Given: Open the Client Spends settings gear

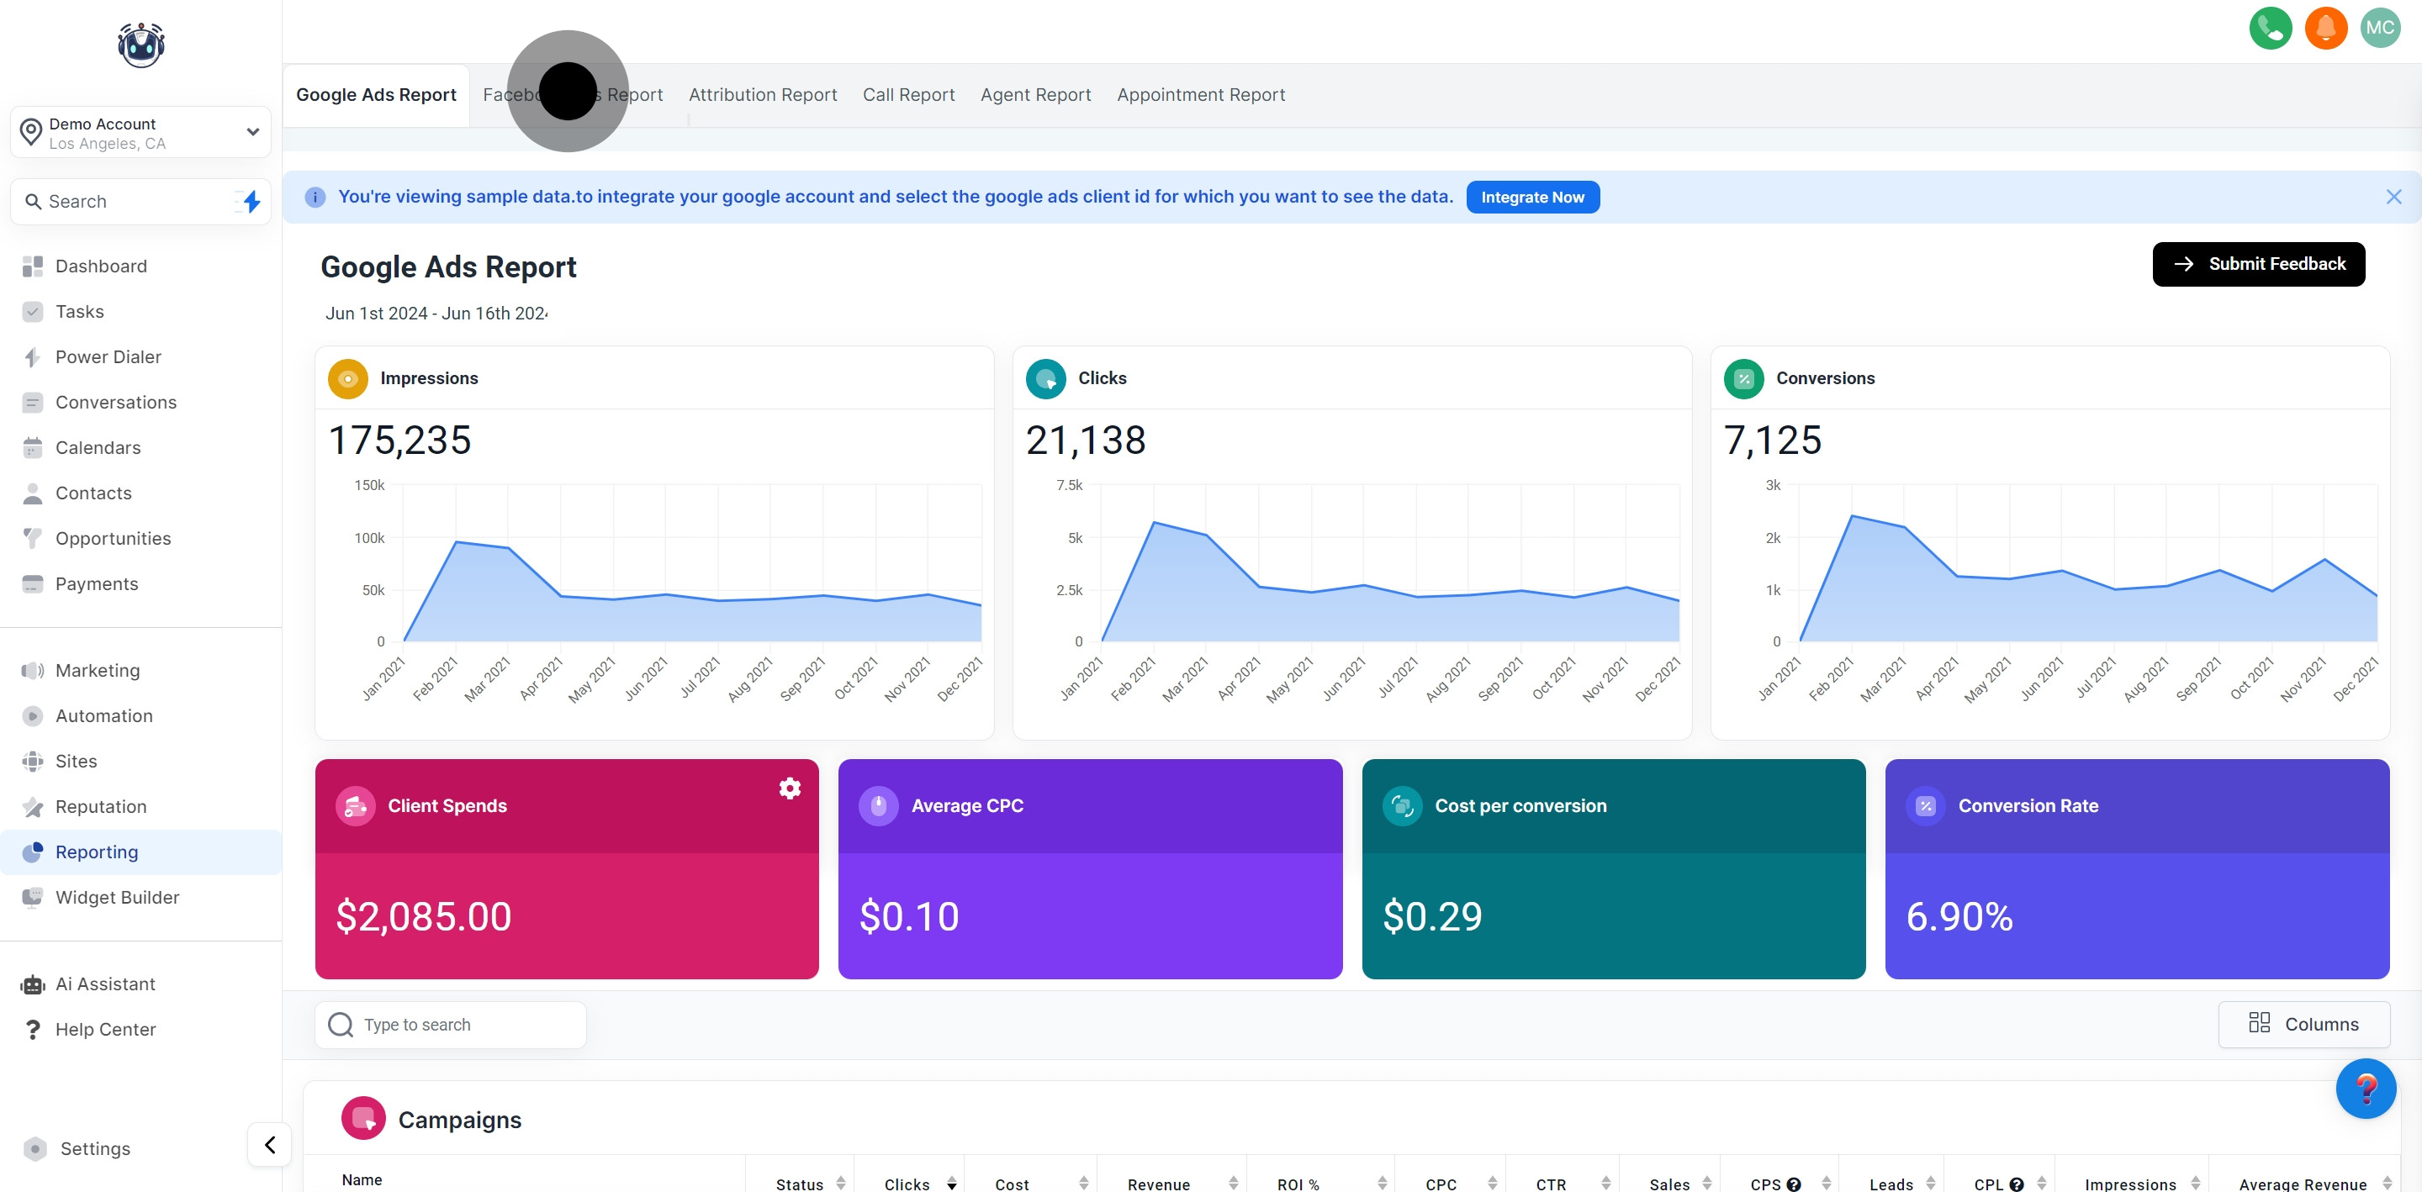Looking at the screenshot, I should (790, 789).
